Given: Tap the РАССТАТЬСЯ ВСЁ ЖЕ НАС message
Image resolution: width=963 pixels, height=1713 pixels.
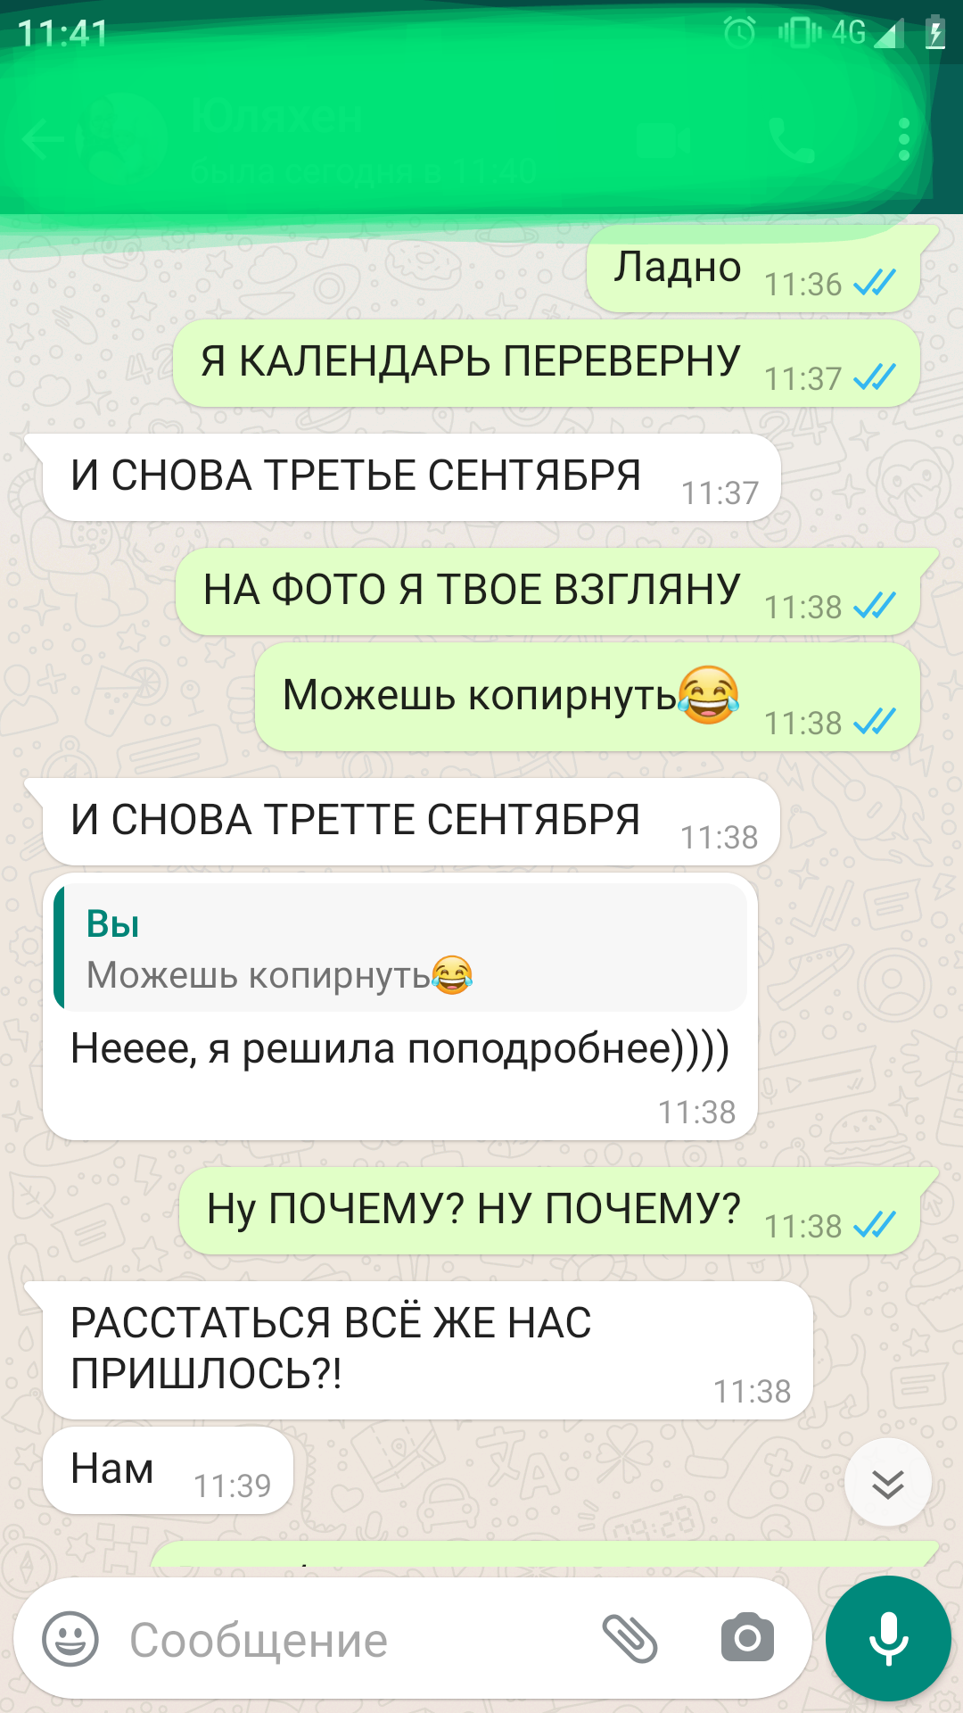Looking at the screenshot, I should point(427,1350).
